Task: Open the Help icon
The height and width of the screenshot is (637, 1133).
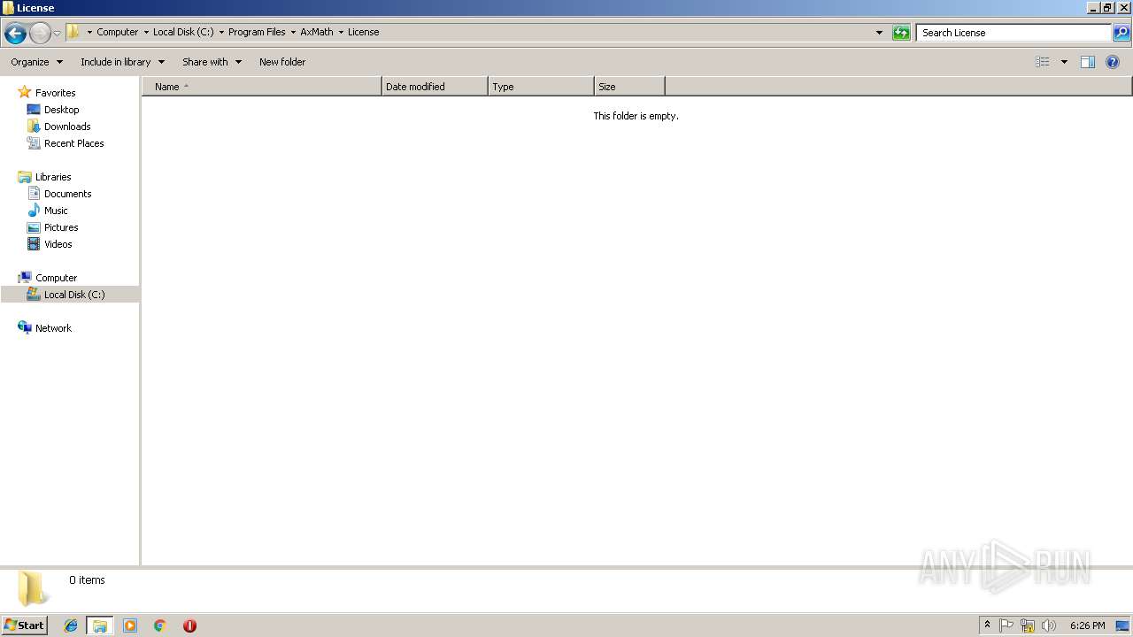Action: coord(1113,62)
